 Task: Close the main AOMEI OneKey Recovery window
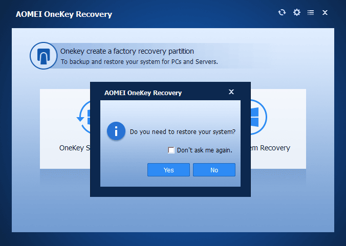(325, 13)
